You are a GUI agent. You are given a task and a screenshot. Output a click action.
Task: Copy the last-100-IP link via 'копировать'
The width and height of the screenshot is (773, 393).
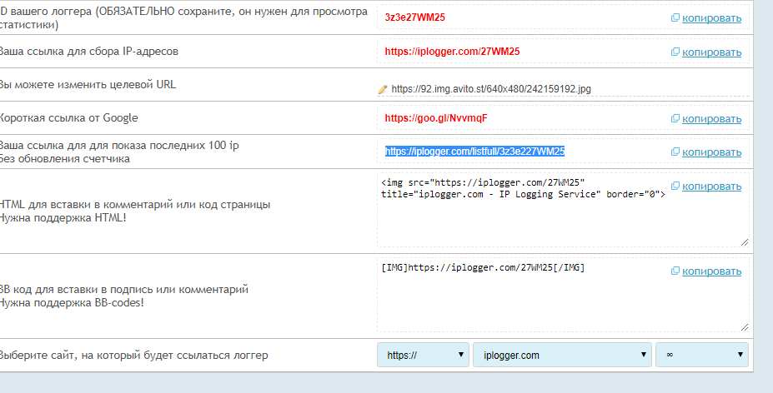(711, 152)
